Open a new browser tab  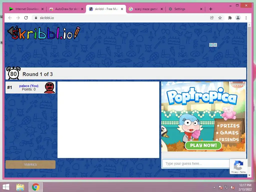click(210, 9)
